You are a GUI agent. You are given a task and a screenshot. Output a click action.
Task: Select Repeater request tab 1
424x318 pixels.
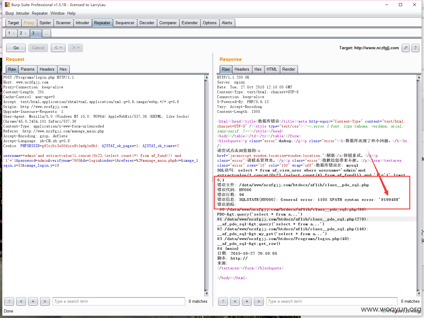9,33
